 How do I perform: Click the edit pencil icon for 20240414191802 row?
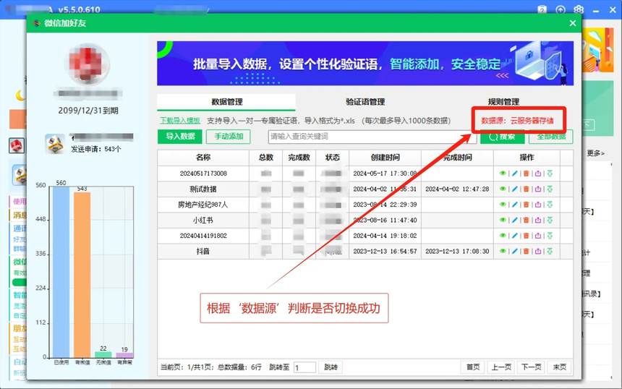(514, 236)
